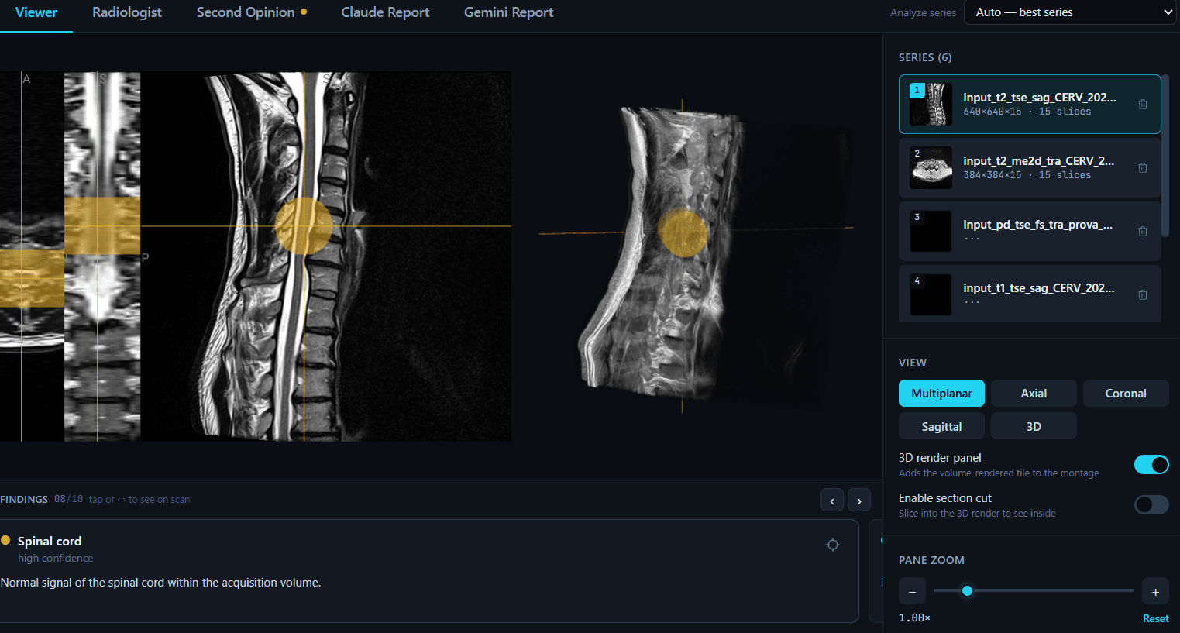Open the Analyze series dropdown
This screenshot has width=1180, height=633.
(x=1070, y=12)
